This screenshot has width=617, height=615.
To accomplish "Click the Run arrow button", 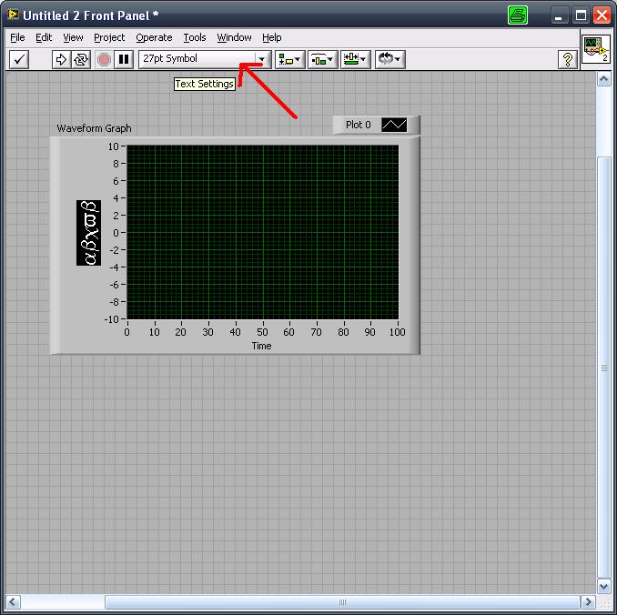I will 61,59.
